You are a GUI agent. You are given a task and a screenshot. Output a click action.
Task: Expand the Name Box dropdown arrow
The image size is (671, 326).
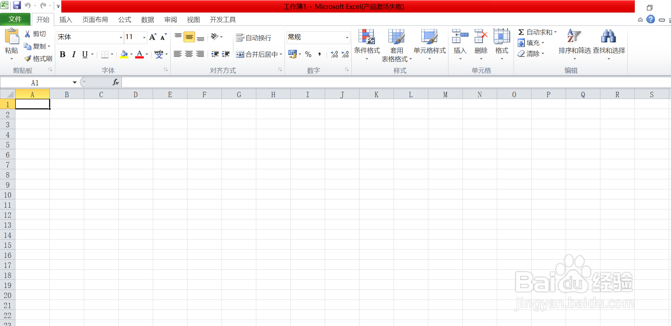click(x=75, y=82)
